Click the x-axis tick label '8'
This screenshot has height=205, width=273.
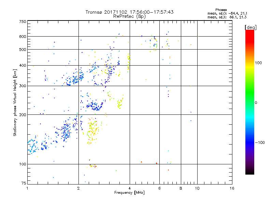pos(181,188)
